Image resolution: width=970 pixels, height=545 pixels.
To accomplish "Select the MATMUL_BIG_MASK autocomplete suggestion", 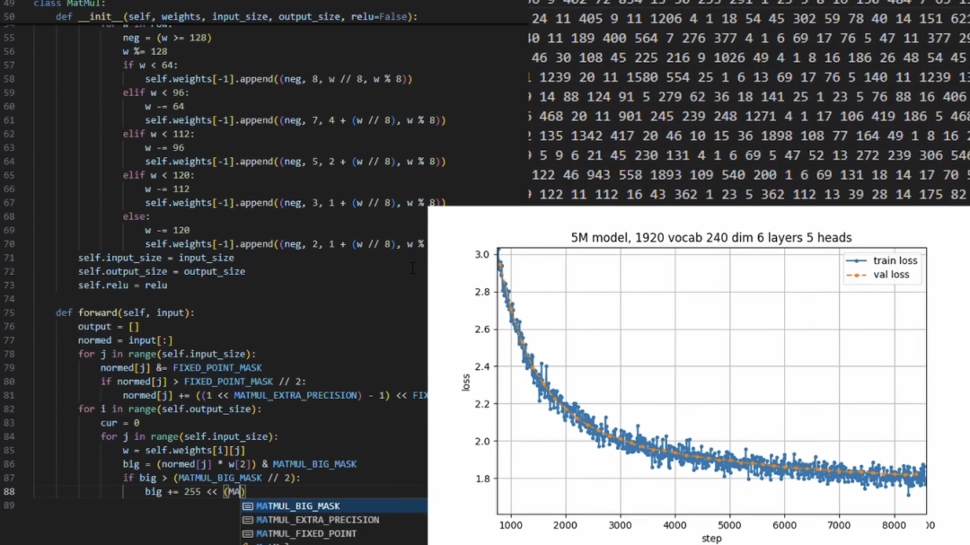I will tap(298, 506).
